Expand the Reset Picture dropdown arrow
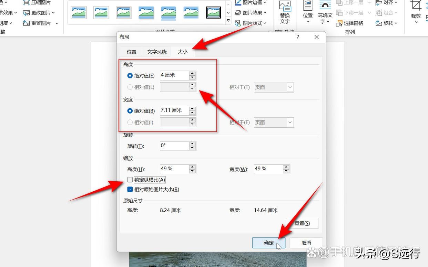The image size is (428, 267). (x=57, y=23)
